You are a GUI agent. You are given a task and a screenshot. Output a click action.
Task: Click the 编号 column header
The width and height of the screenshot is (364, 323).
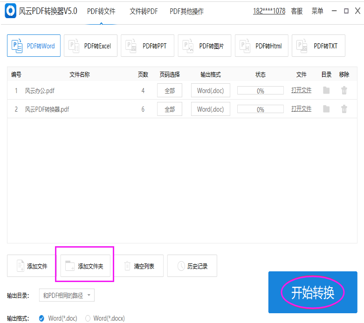(x=16, y=74)
